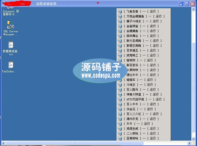197x146 pixels.
Task: Click the vertical scrollbar thumb
Action: point(194,87)
